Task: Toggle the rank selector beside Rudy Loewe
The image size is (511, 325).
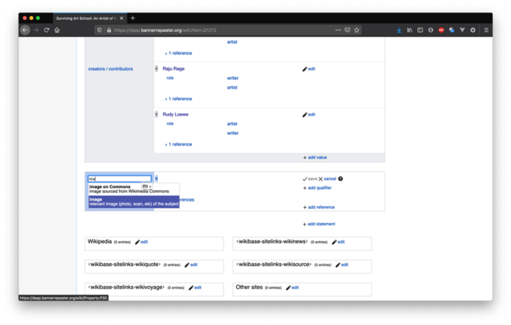Action: 156,115
